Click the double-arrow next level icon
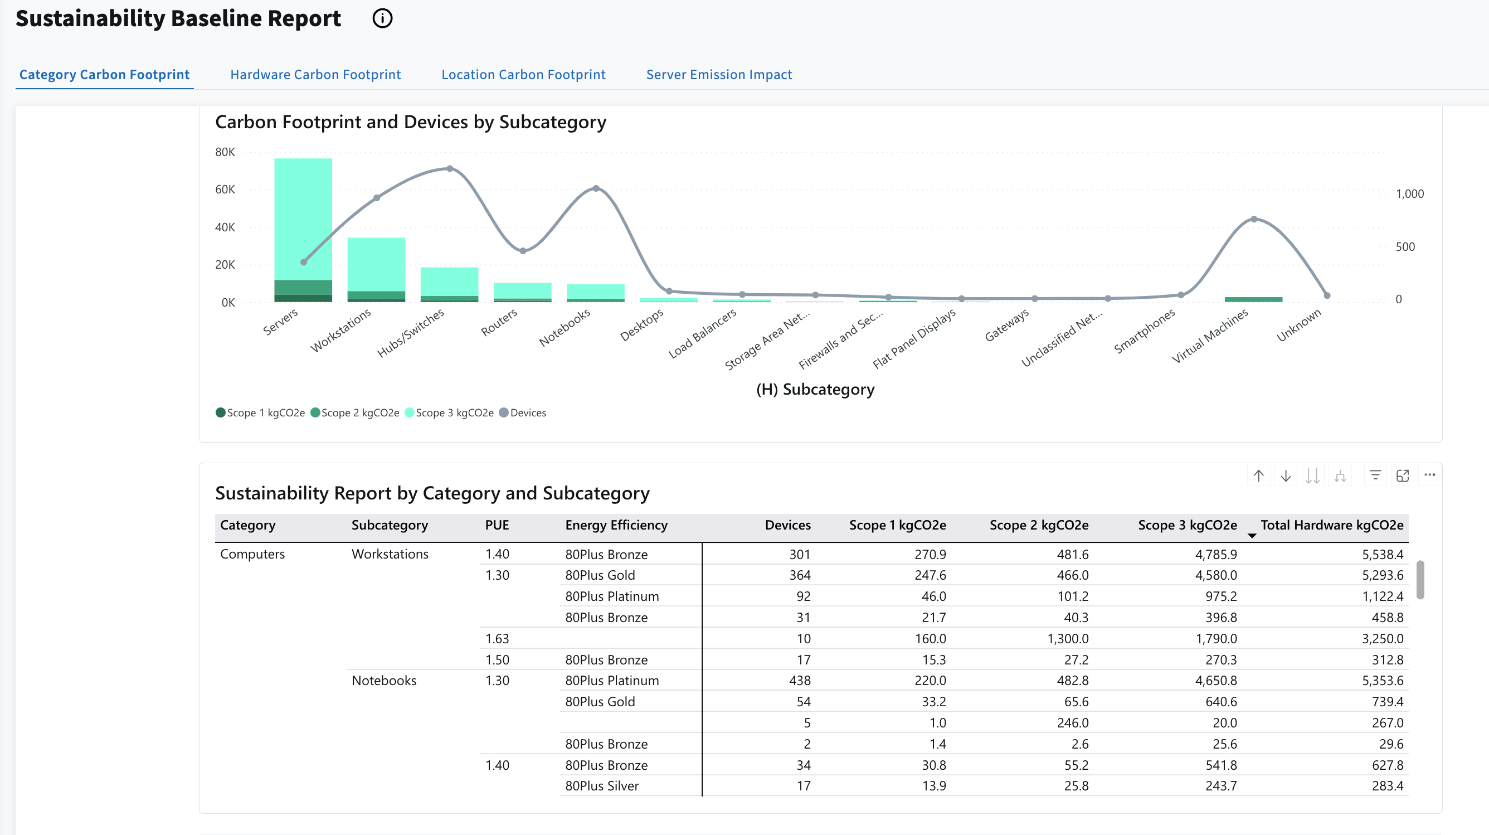This screenshot has width=1489, height=835. point(1313,475)
